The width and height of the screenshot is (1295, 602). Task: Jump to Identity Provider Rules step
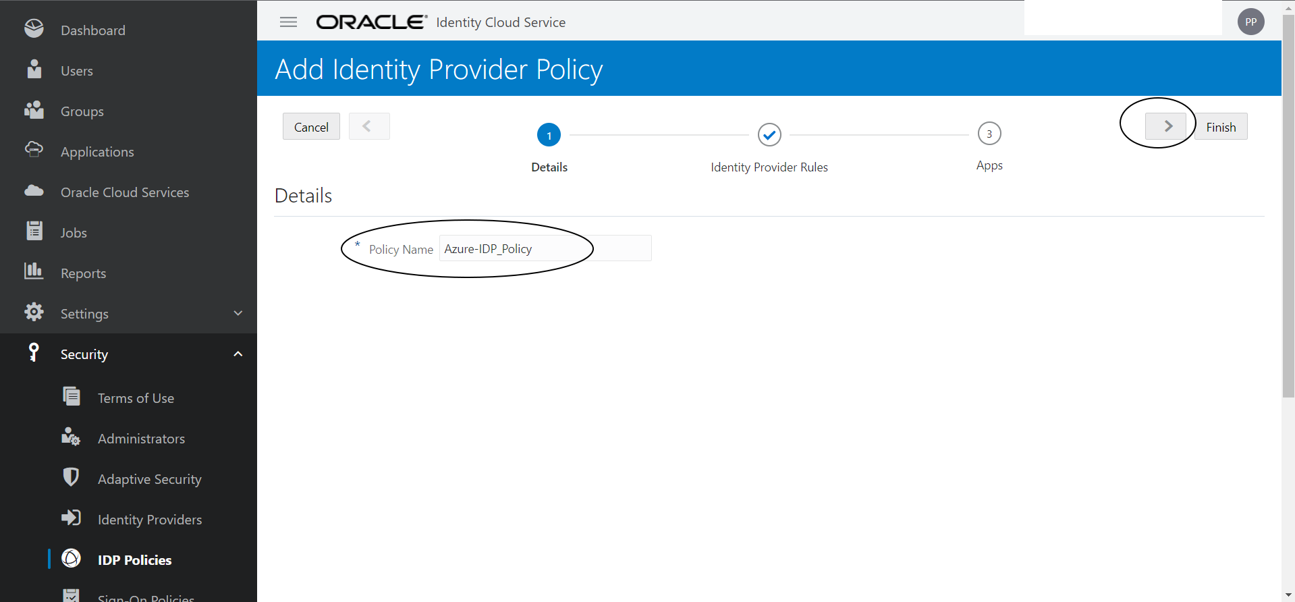click(769, 135)
